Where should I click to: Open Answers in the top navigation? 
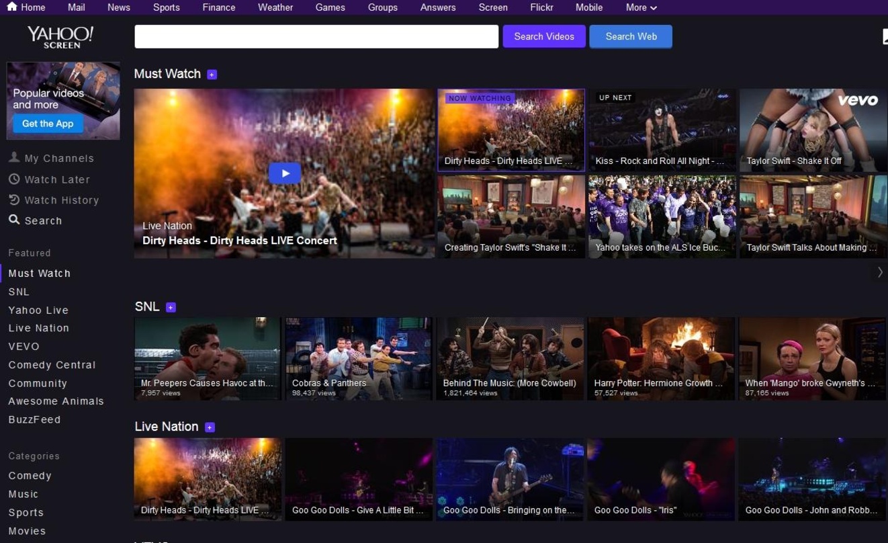[438, 7]
